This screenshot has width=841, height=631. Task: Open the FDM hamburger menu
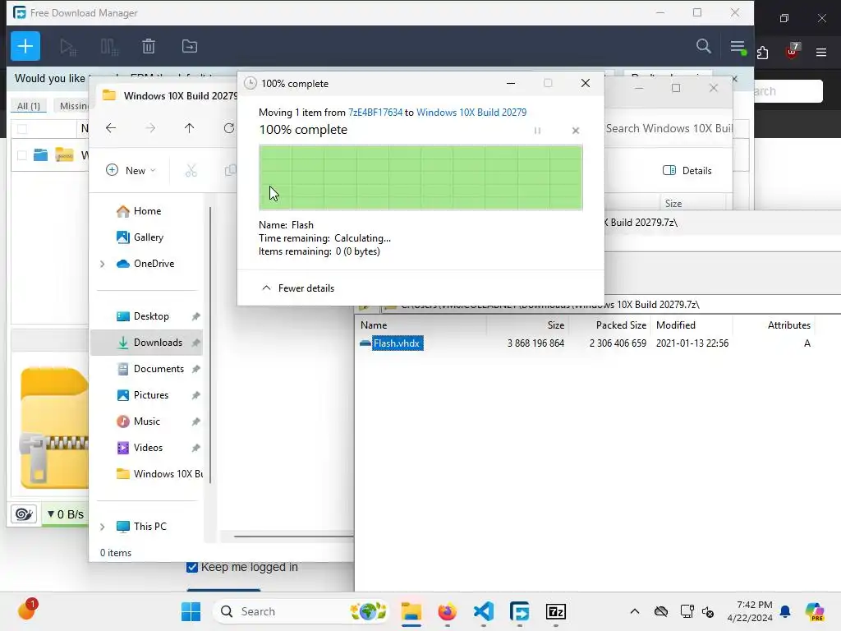[738, 47]
